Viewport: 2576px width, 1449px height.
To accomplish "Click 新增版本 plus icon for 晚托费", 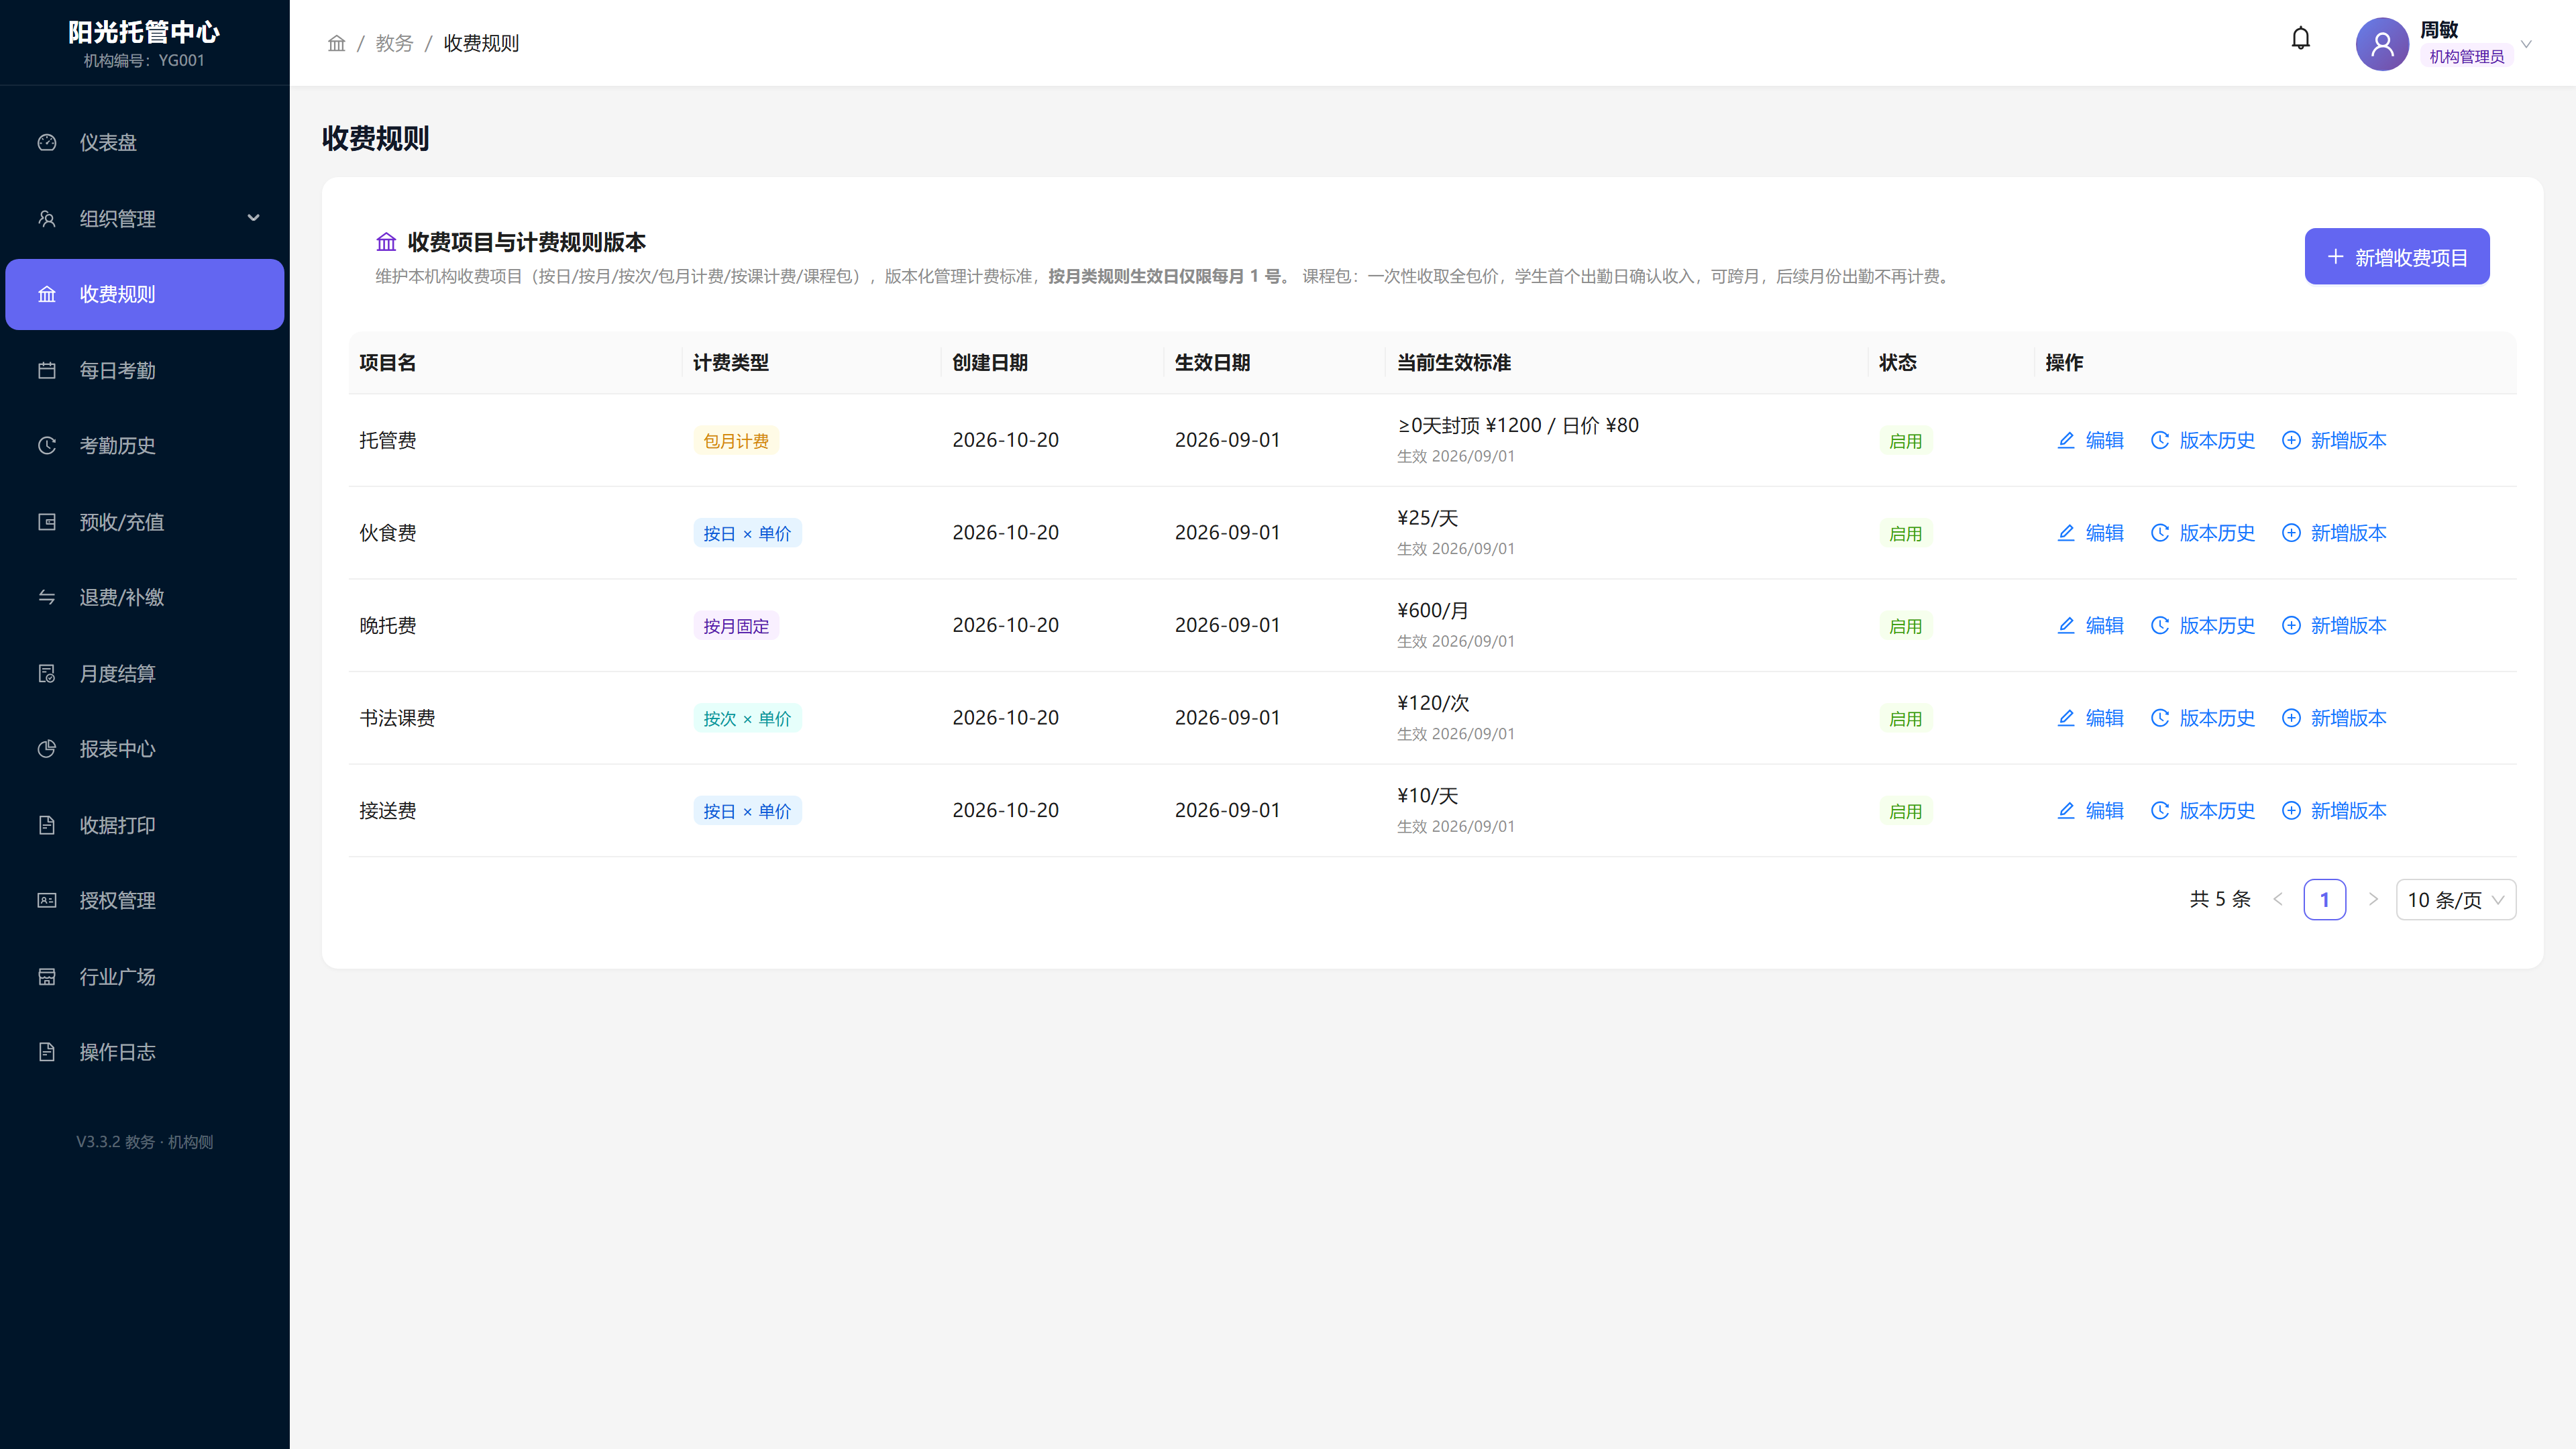I will pyautogui.click(x=2291, y=626).
